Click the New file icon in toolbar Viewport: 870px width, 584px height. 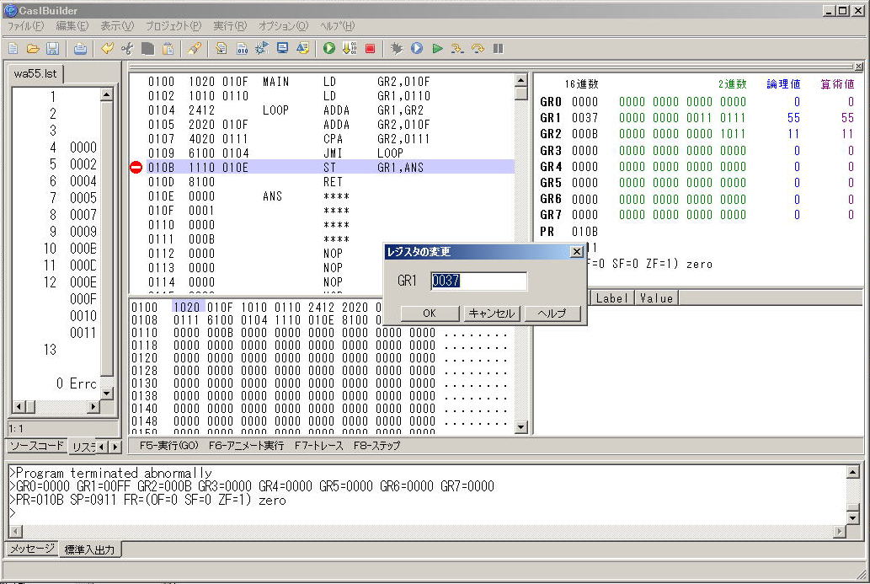point(13,49)
